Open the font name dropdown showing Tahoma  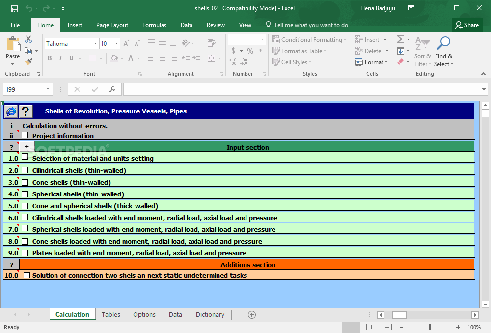(x=96, y=44)
